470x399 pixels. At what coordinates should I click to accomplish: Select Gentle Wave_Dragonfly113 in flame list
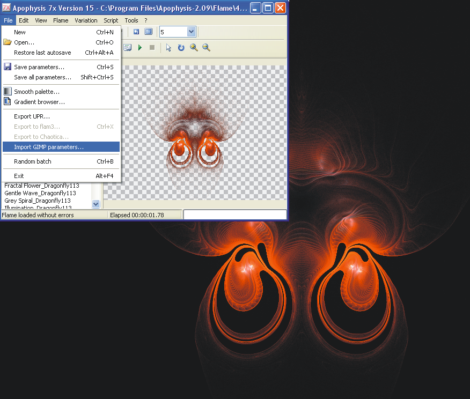coord(40,193)
